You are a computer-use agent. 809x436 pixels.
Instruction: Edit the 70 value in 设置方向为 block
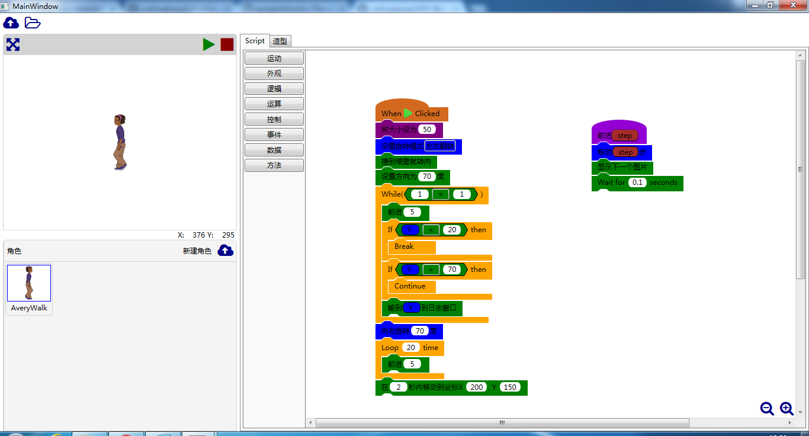coord(427,177)
